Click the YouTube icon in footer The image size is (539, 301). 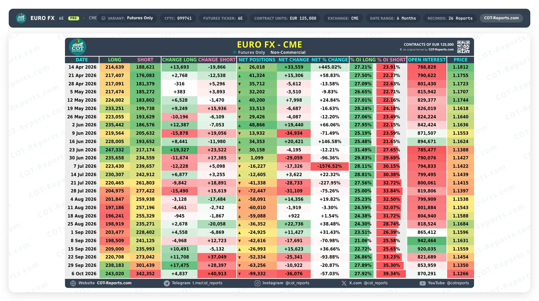click(x=423, y=283)
